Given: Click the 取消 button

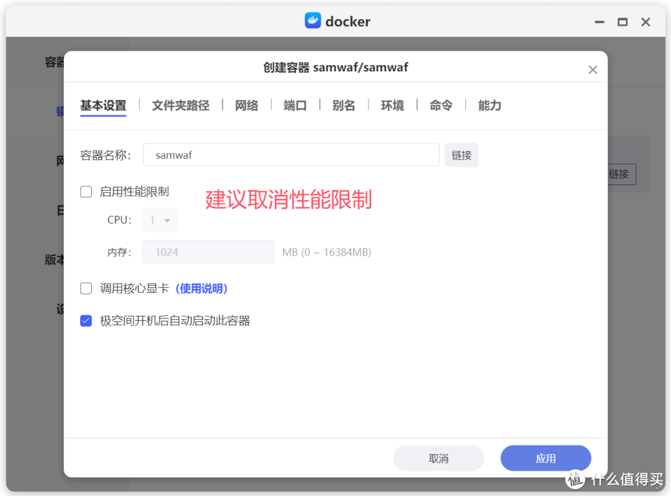Looking at the screenshot, I should click(x=439, y=458).
